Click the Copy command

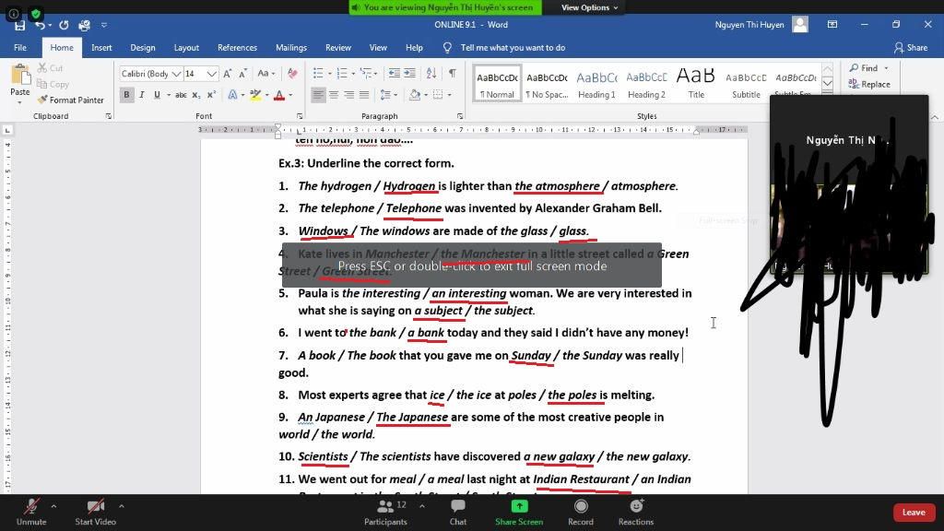[x=53, y=84]
